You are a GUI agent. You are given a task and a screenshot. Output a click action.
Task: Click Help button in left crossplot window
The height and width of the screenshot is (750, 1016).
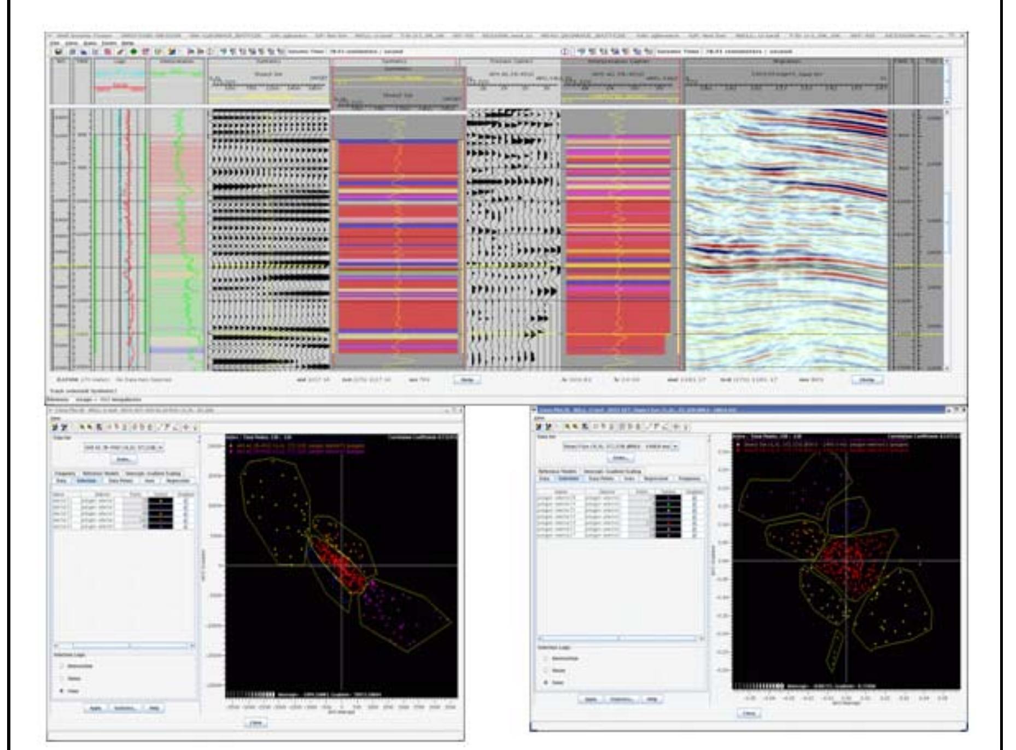(x=154, y=708)
